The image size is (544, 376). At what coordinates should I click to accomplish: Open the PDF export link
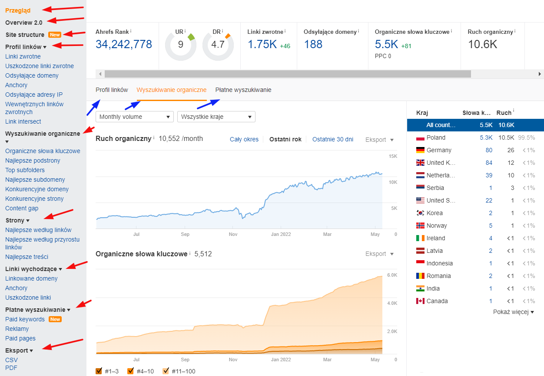point(11,368)
